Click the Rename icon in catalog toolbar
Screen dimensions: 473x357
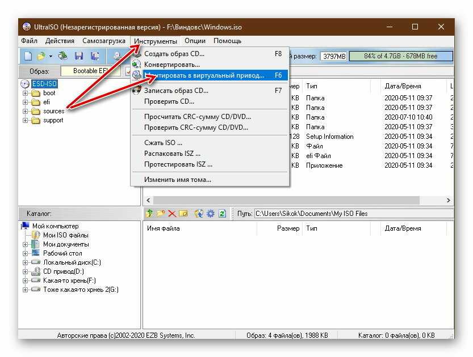[x=183, y=214]
